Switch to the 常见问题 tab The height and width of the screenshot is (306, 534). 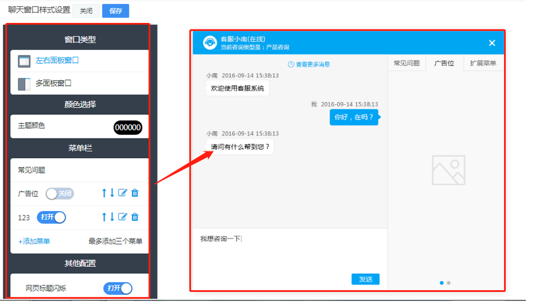pyautogui.click(x=406, y=63)
